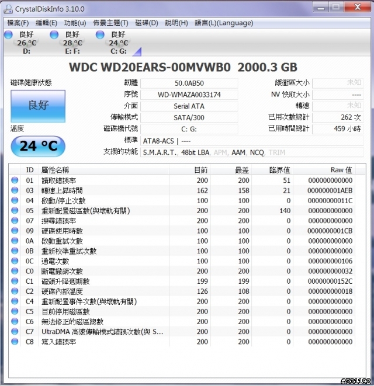Click the interface field Serial ATA
The width and height of the screenshot is (374, 386).
coord(189,106)
